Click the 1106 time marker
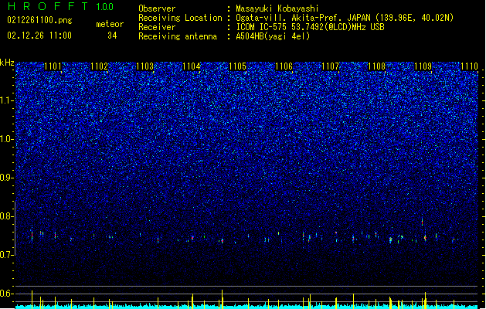The height and width of the screenshot is (309, 486). [284, 66]
